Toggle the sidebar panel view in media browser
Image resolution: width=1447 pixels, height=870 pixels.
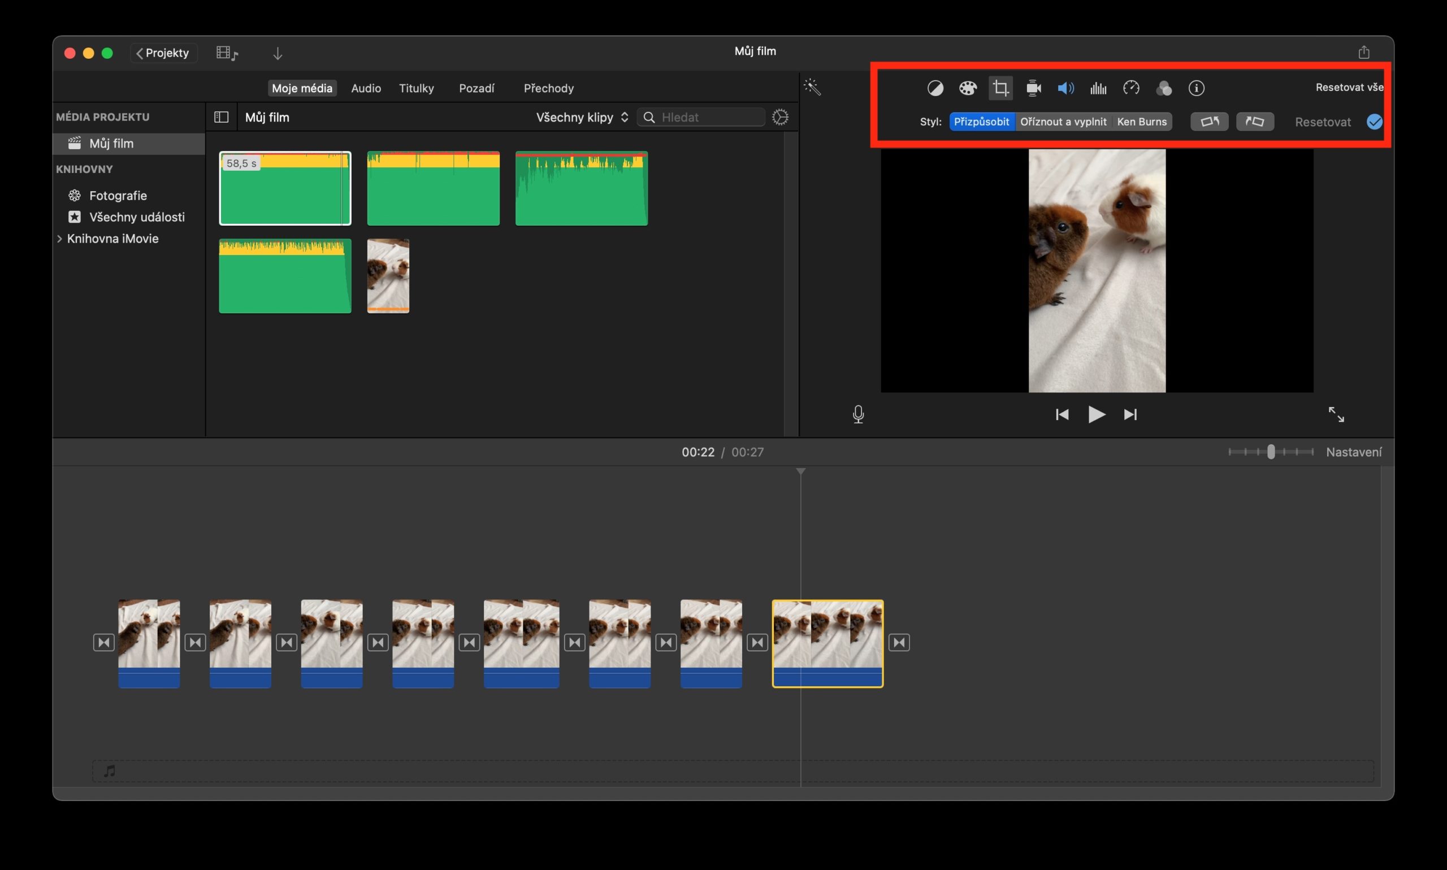pyautogui.click(x=222, y=116)
